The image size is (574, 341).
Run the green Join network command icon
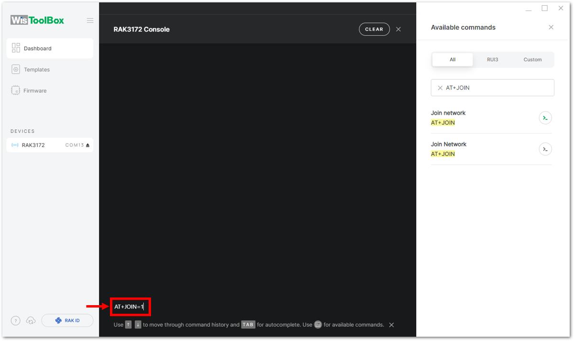point(545,118)
